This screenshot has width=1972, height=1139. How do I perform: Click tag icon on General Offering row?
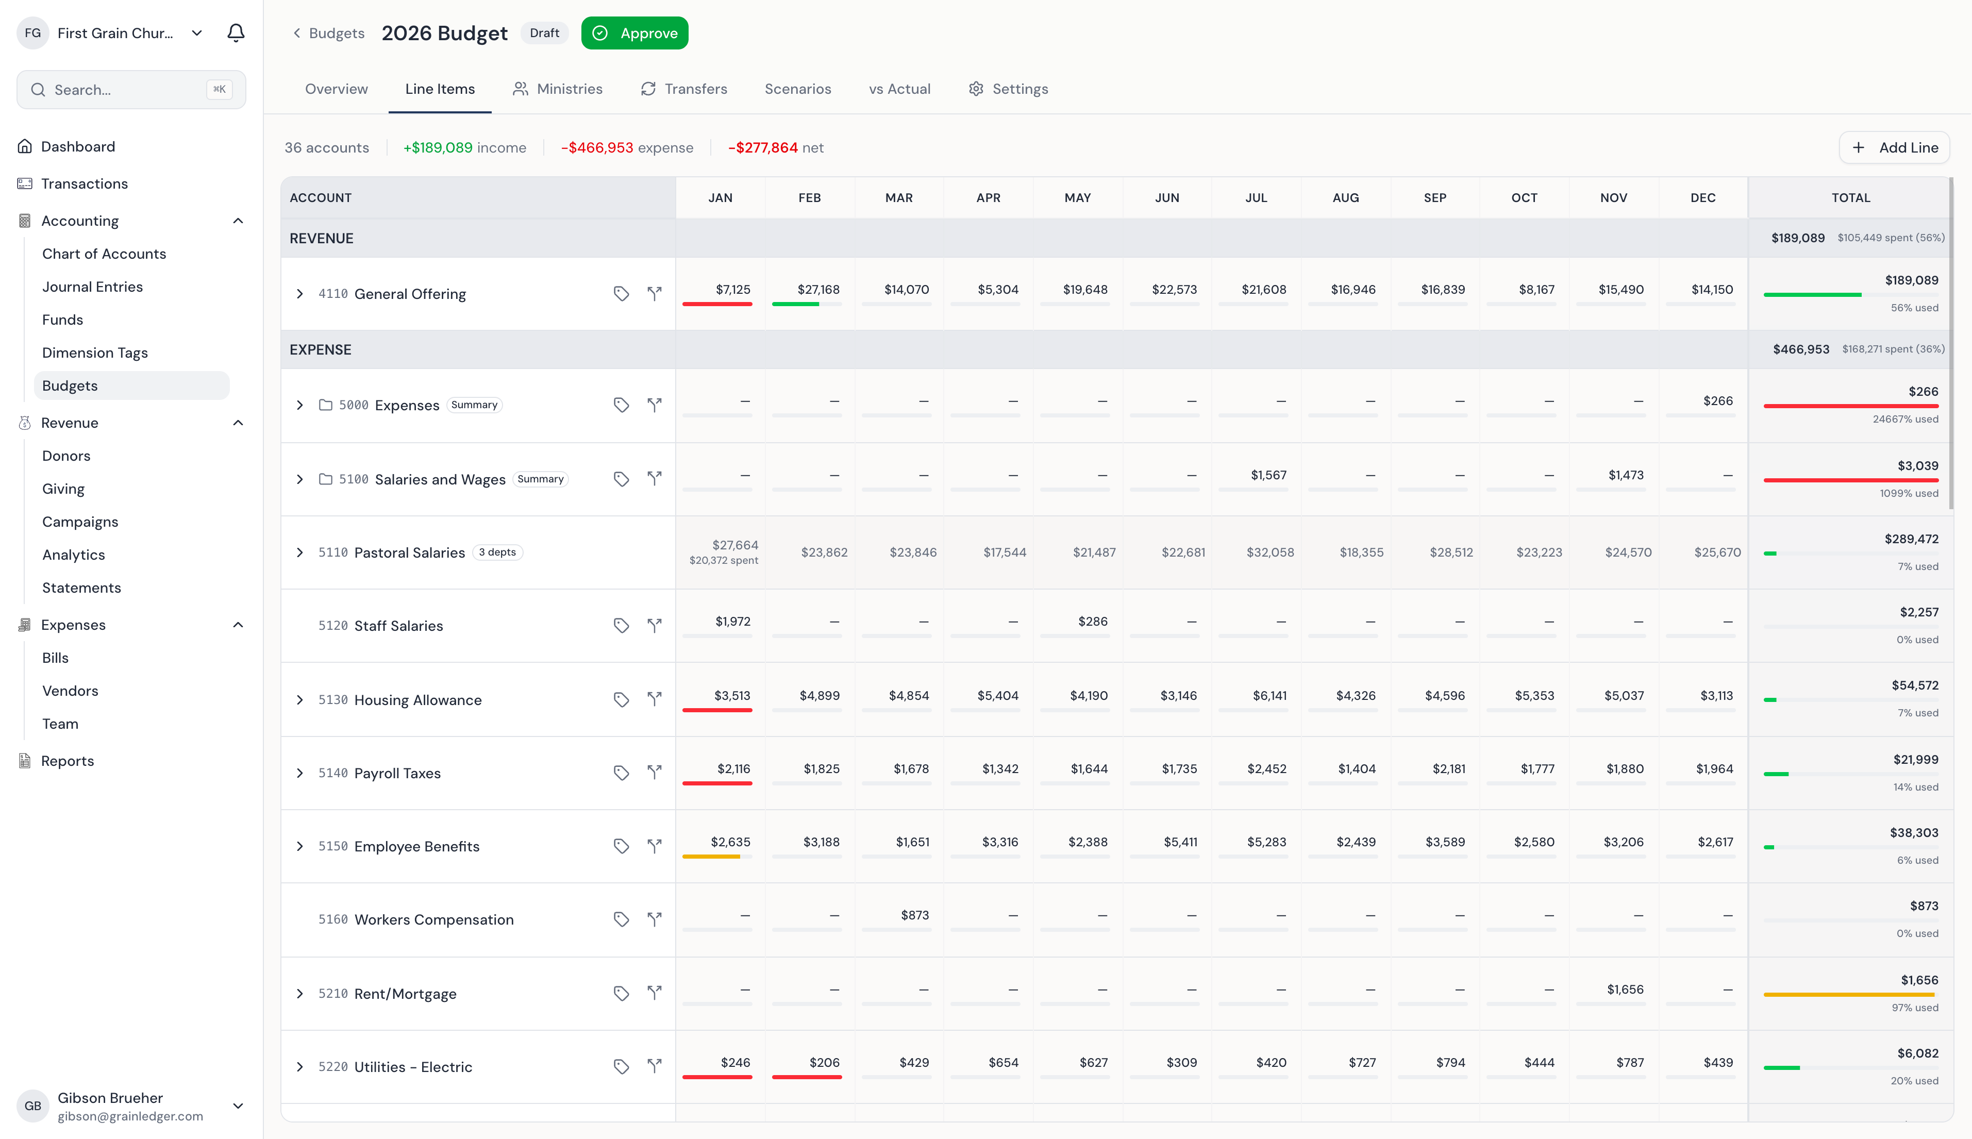621,293
